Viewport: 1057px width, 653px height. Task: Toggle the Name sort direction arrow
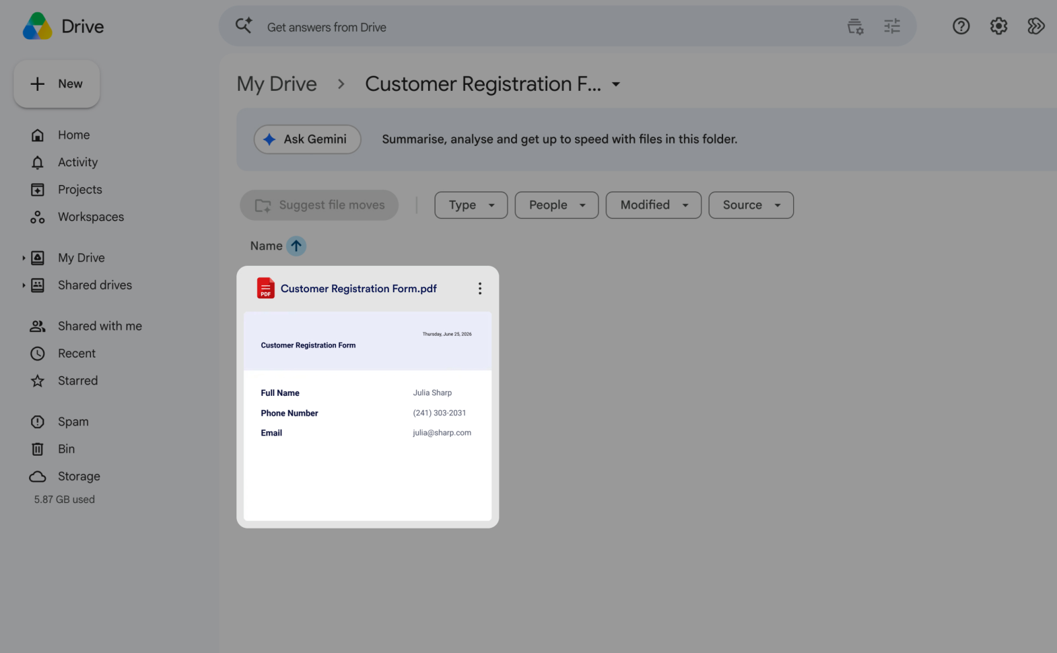click(x=296, y=246)
